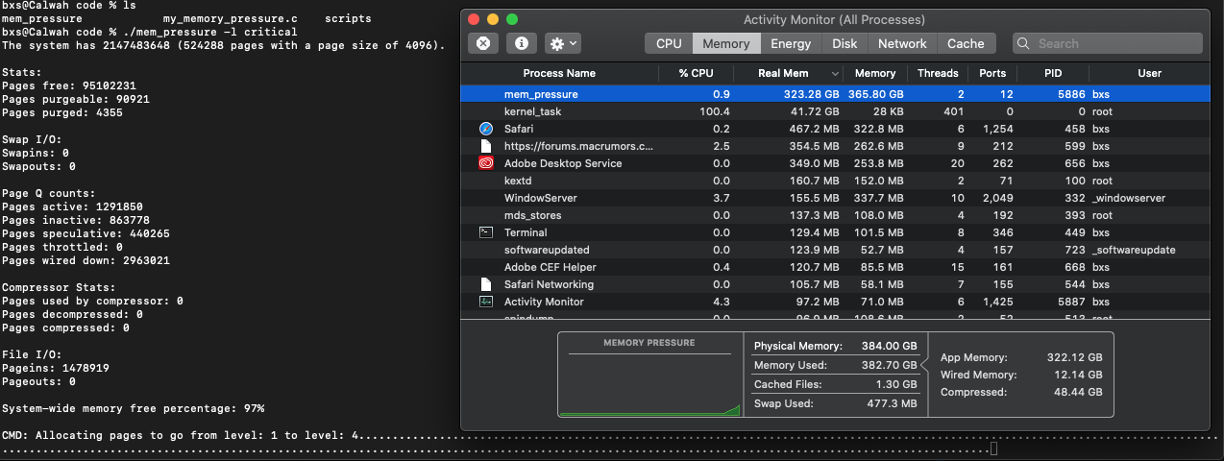Switch to the Cache tab
Viewport: 1224px width, 461px height.
point(966,43)
